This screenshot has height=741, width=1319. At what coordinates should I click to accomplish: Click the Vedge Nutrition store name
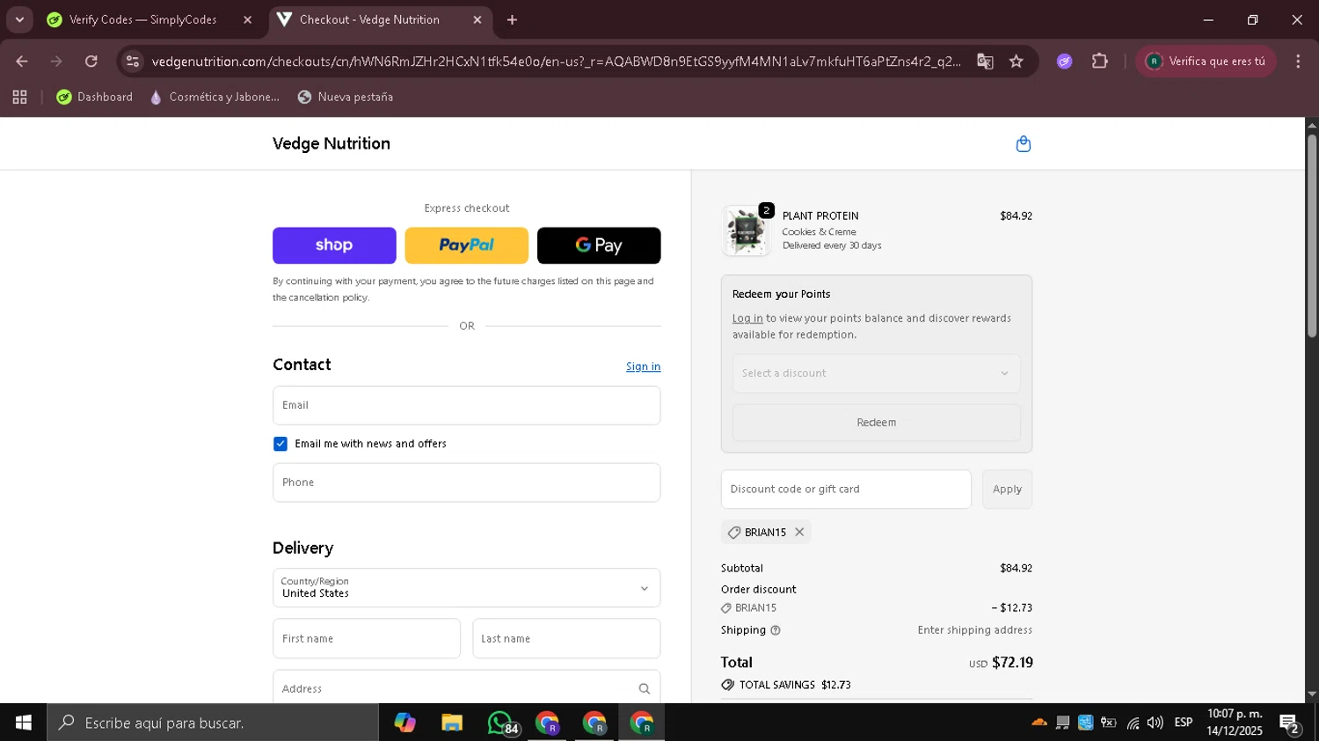pyautogui.click(x=332, y=143)
